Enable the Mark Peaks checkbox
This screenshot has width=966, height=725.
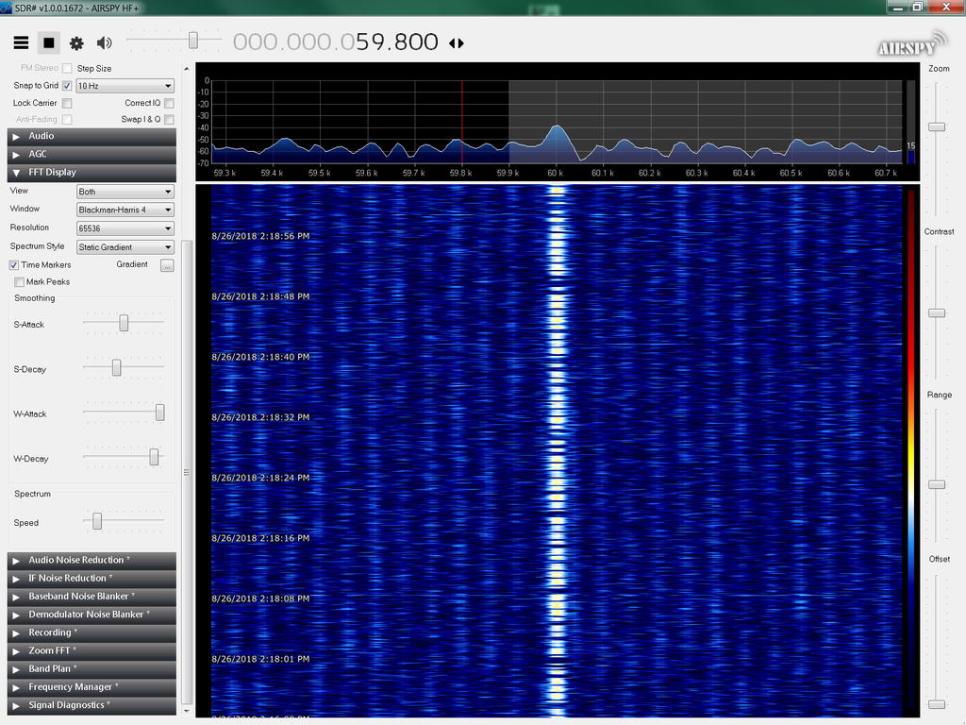(19, 281)
